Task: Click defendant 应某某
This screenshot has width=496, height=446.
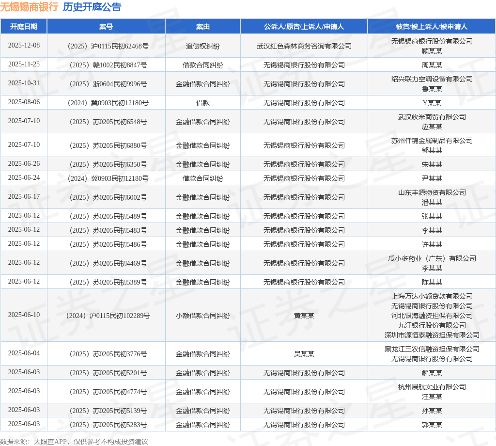Action: coord(432,127)
